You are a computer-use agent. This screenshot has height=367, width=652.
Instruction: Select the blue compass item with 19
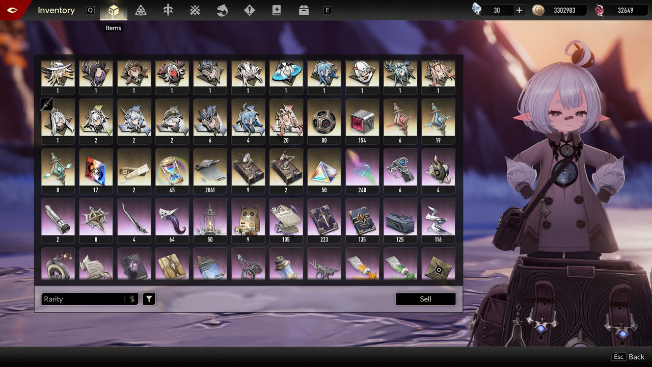438,121
